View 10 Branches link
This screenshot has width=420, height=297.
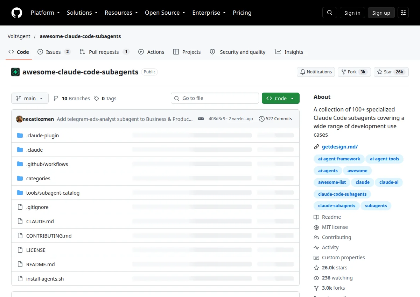click(72, 98)
